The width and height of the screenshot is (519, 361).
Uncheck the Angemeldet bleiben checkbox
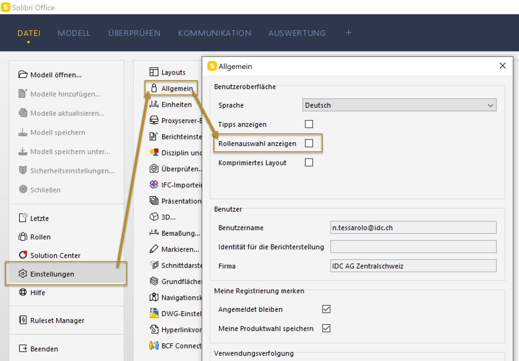pos(326,309)
